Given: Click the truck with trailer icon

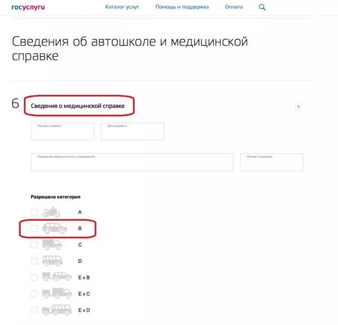Looking at the screenshot, I should tap(57, 293).
